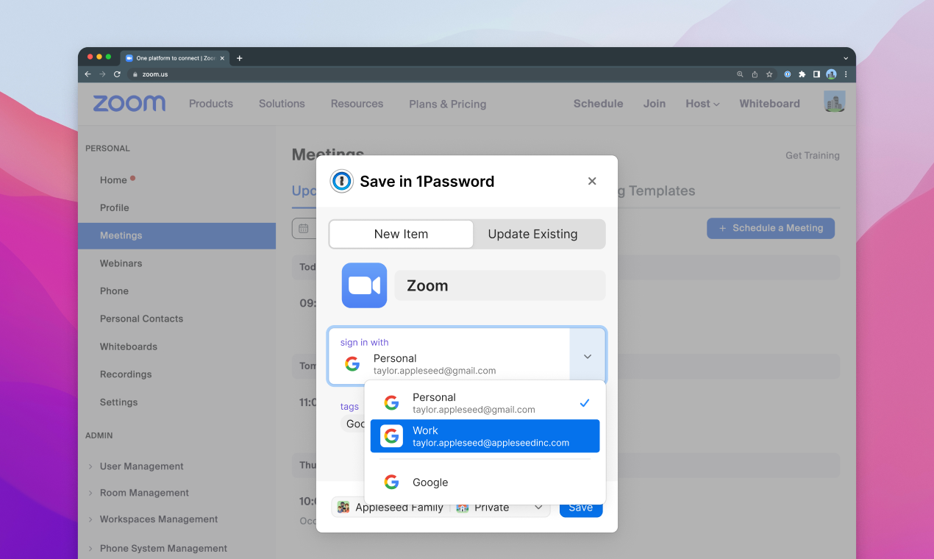Open Whiteboards in the sidebar

(x=129, y=346)
